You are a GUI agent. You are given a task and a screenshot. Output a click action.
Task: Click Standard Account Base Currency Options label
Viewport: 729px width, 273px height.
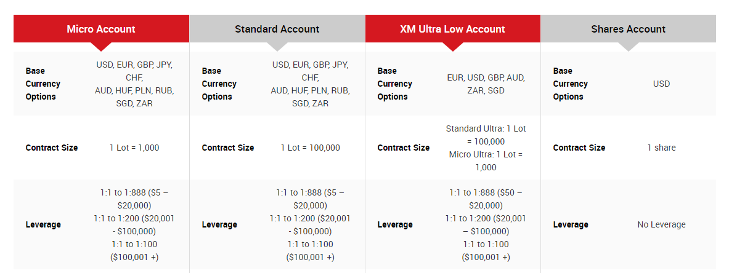pos(219,84)
